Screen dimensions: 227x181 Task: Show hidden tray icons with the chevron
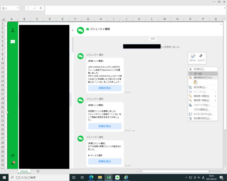coord(186,177)
